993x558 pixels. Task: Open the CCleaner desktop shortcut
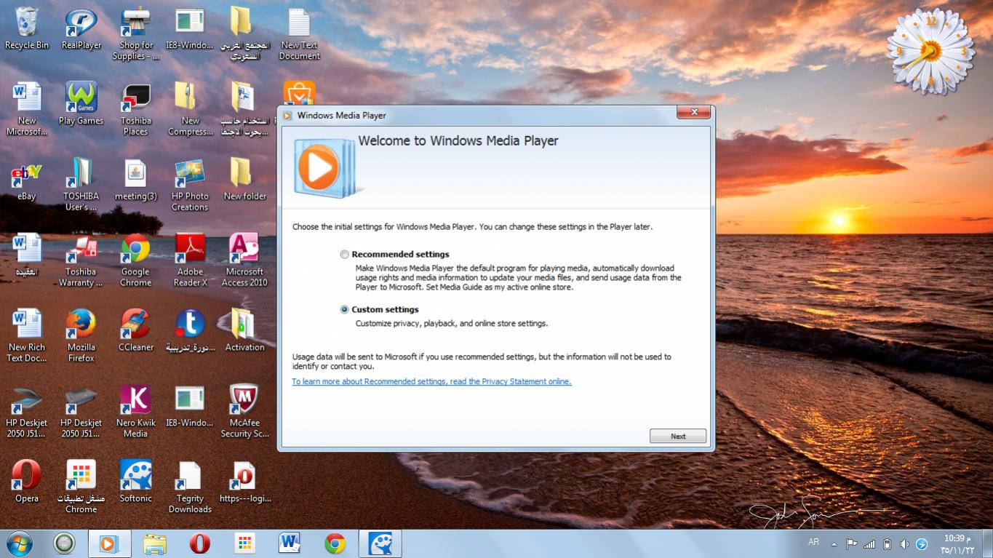pyautogui.click(x=135, y=330)
